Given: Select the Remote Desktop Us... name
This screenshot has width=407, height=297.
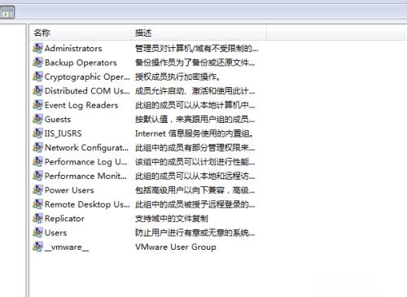Looking at the screenshot, I should point(87,204).
